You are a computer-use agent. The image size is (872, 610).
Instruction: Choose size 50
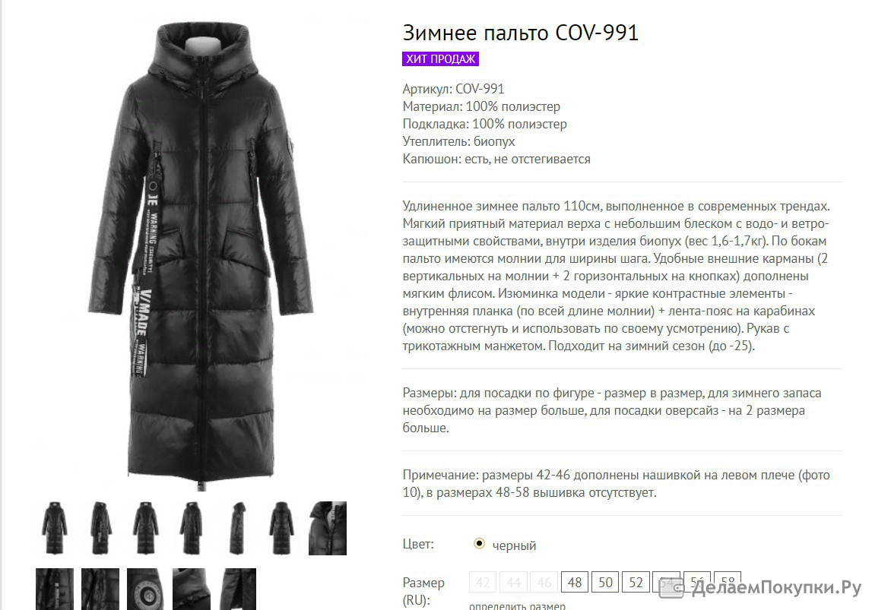pos(605,582)
